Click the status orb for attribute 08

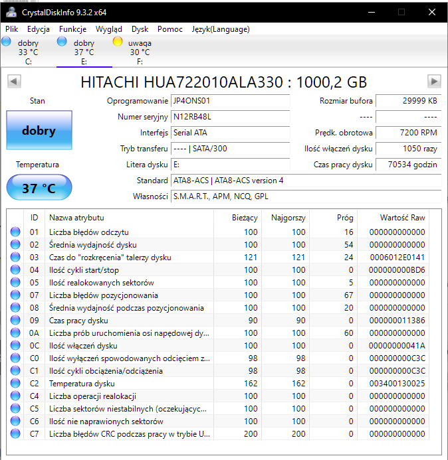[15, 307]
